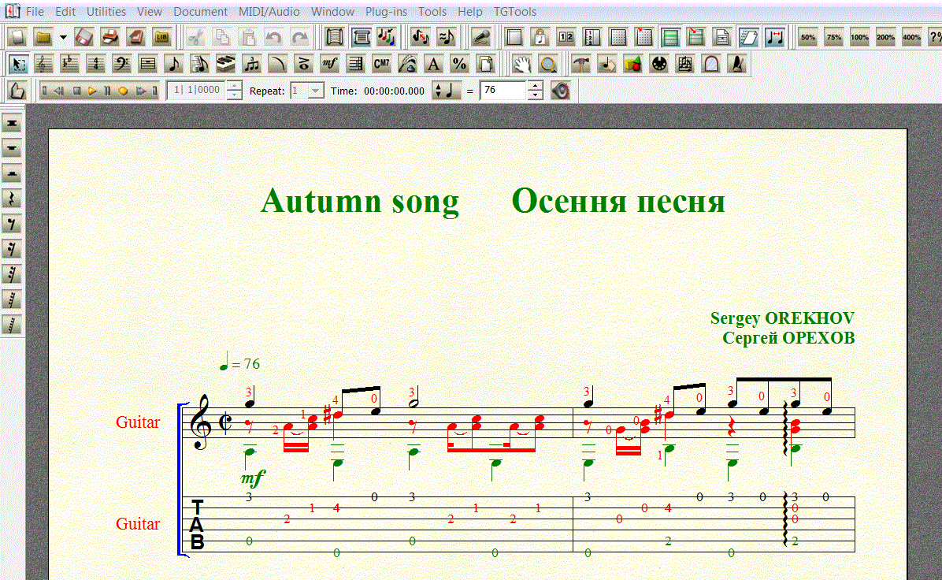Image resolution: width=942 pixels, height=580 pixels.
Task: Select the Hand Grabber tool
Action: point(521,64)
